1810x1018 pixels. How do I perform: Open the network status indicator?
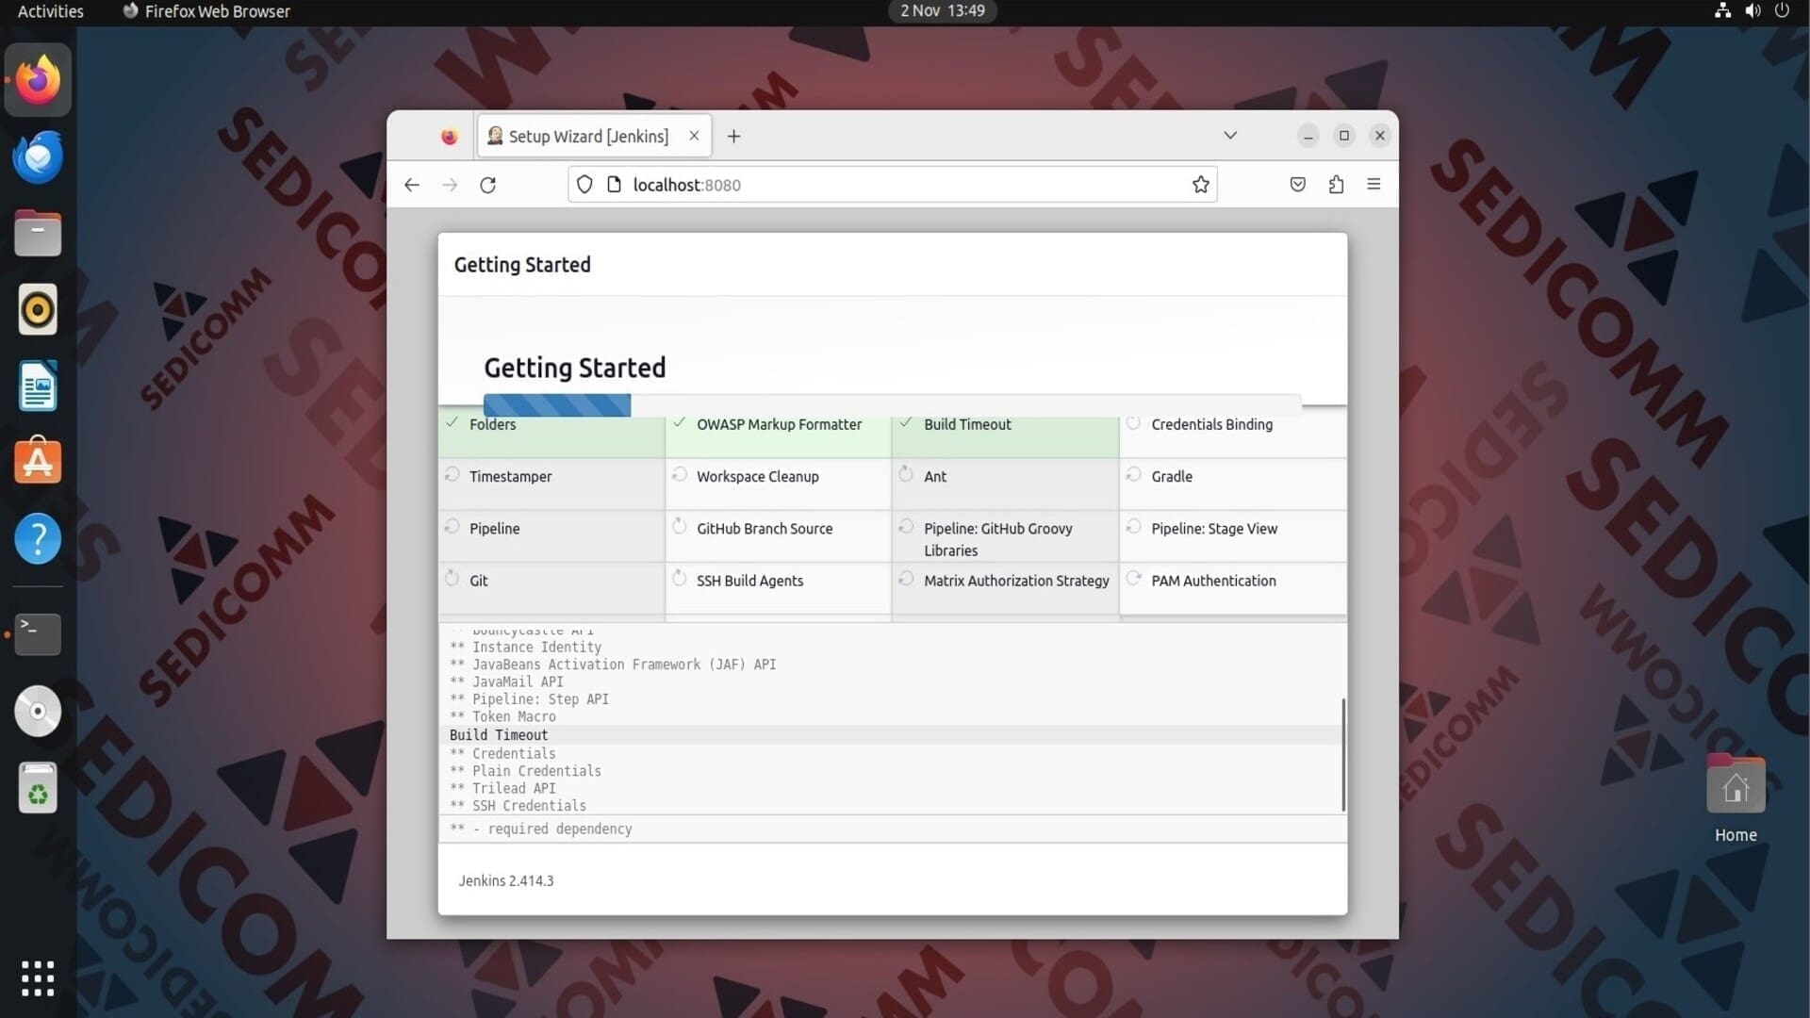[x=1722, y=10]
